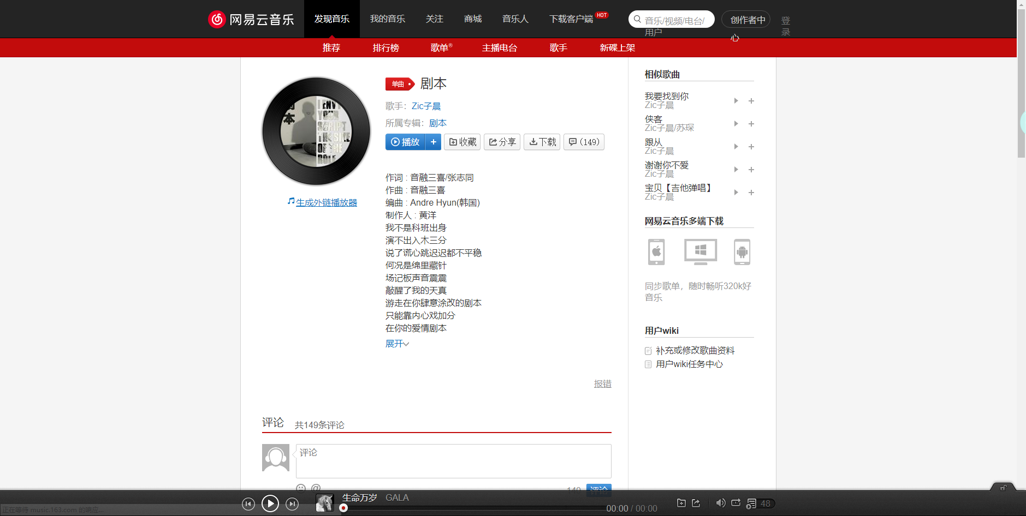Viewport: 1026px width, 516px height.
Task: Share 剧本 using the 分享 icon
Action: (501, 142)
